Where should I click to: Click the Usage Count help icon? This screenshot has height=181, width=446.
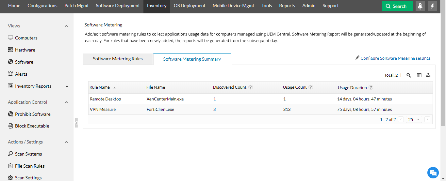coord(311,87)
